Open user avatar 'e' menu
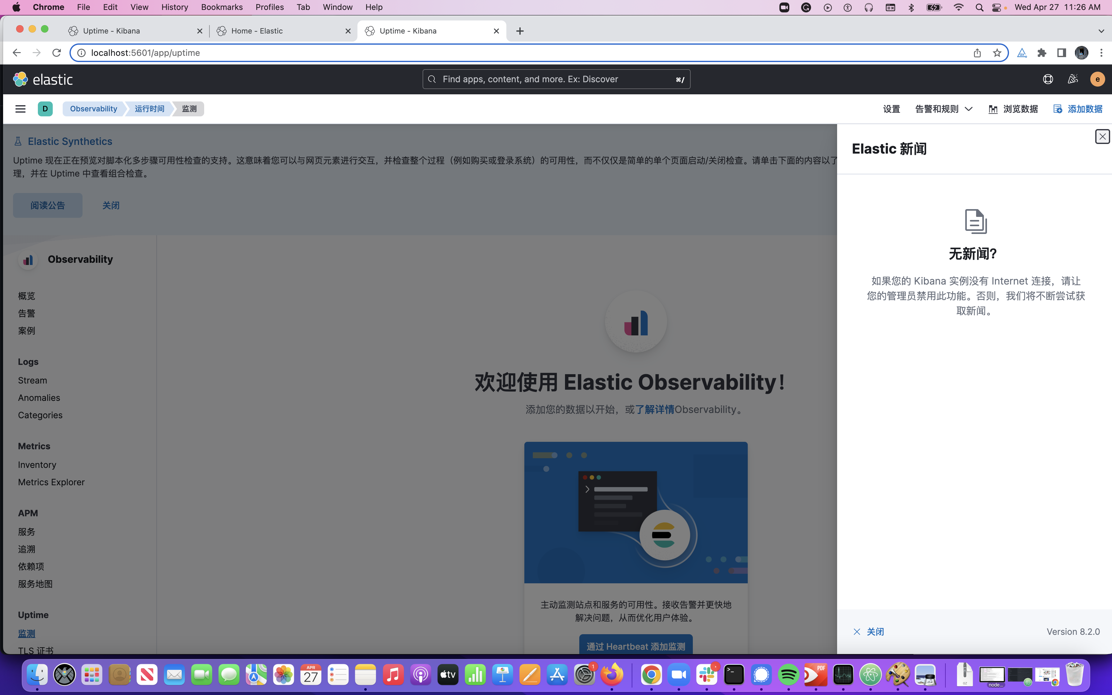The width and height of the screenshot is (1112, 695). click(x=1097, y=79)
